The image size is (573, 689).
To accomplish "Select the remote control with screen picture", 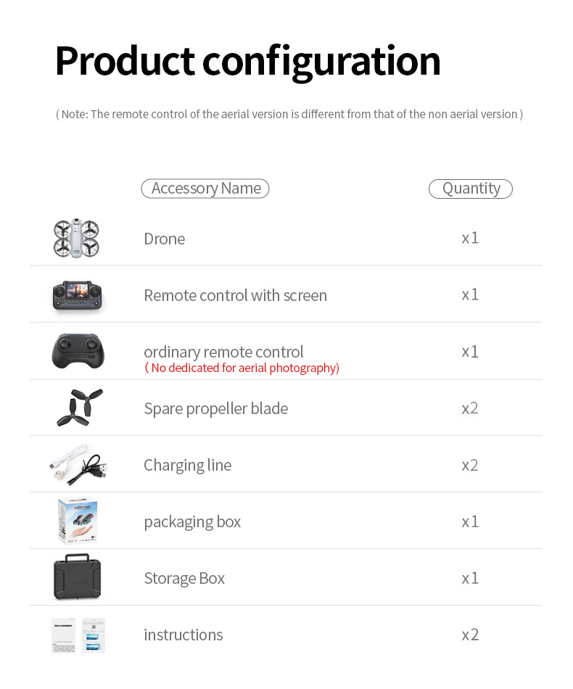I will (x=77, y=295).
